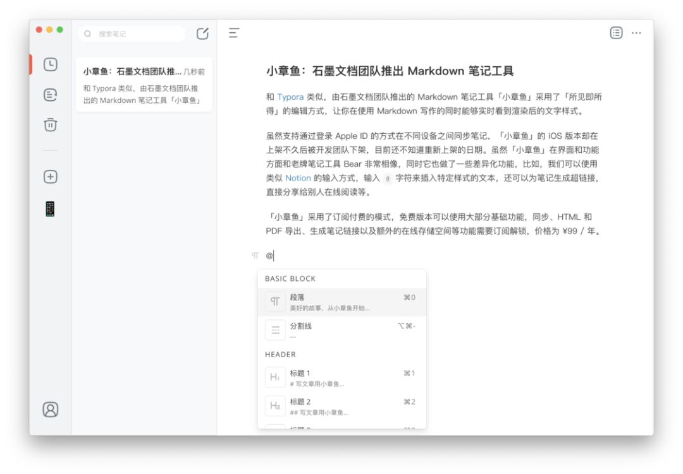Focus the 搜索笔记 search field
The image size is (683, 474).
132,34
